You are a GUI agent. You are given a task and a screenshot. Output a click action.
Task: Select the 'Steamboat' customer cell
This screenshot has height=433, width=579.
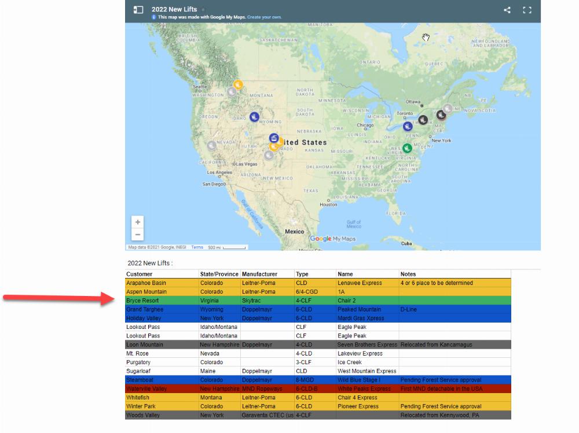pos(162,380)
